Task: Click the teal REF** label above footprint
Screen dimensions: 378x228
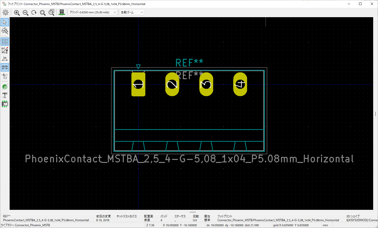Action: point(189,63)
